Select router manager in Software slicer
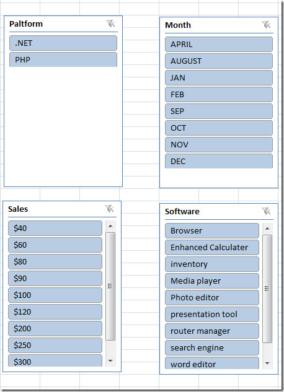Viewport: 284px width, 392px height. coord(212,331)
